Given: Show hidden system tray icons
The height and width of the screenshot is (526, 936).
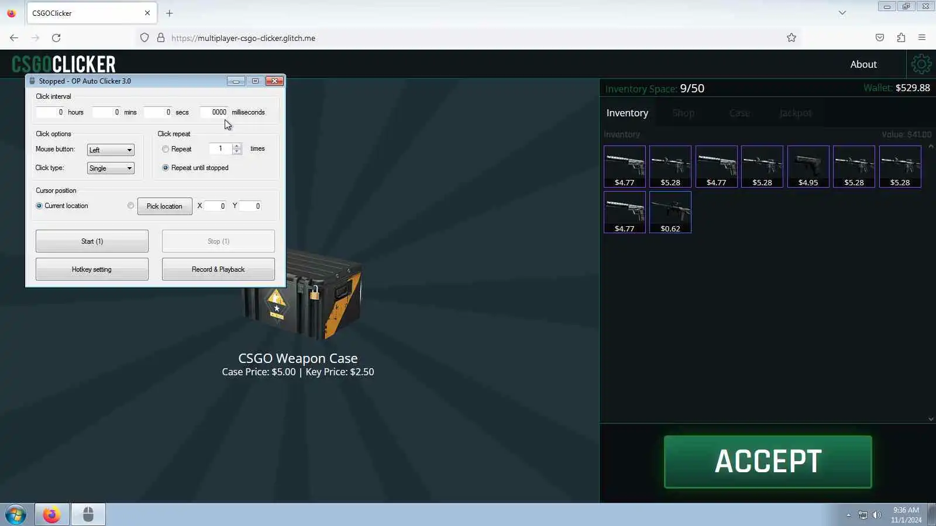Looking at the screenshot, I should (x=848, y=515).
